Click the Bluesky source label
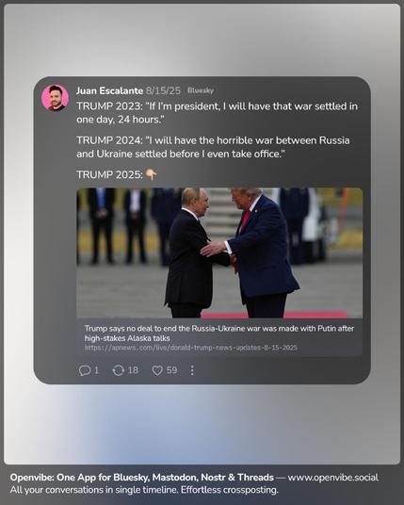This screenshot has height=505, width=404. 201,90
